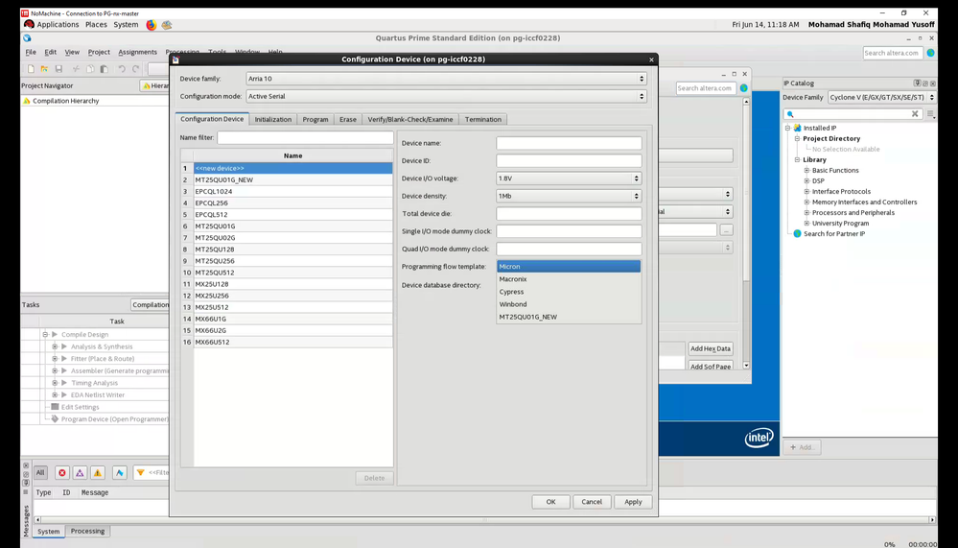Toggle the All messages filter button
The image size is (958, 548).
(40, 473)
